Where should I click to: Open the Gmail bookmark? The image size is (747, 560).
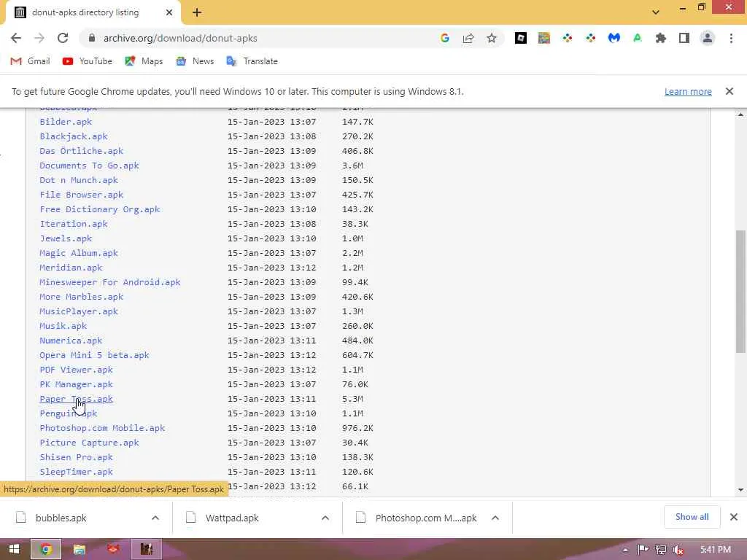pos(30,61)
